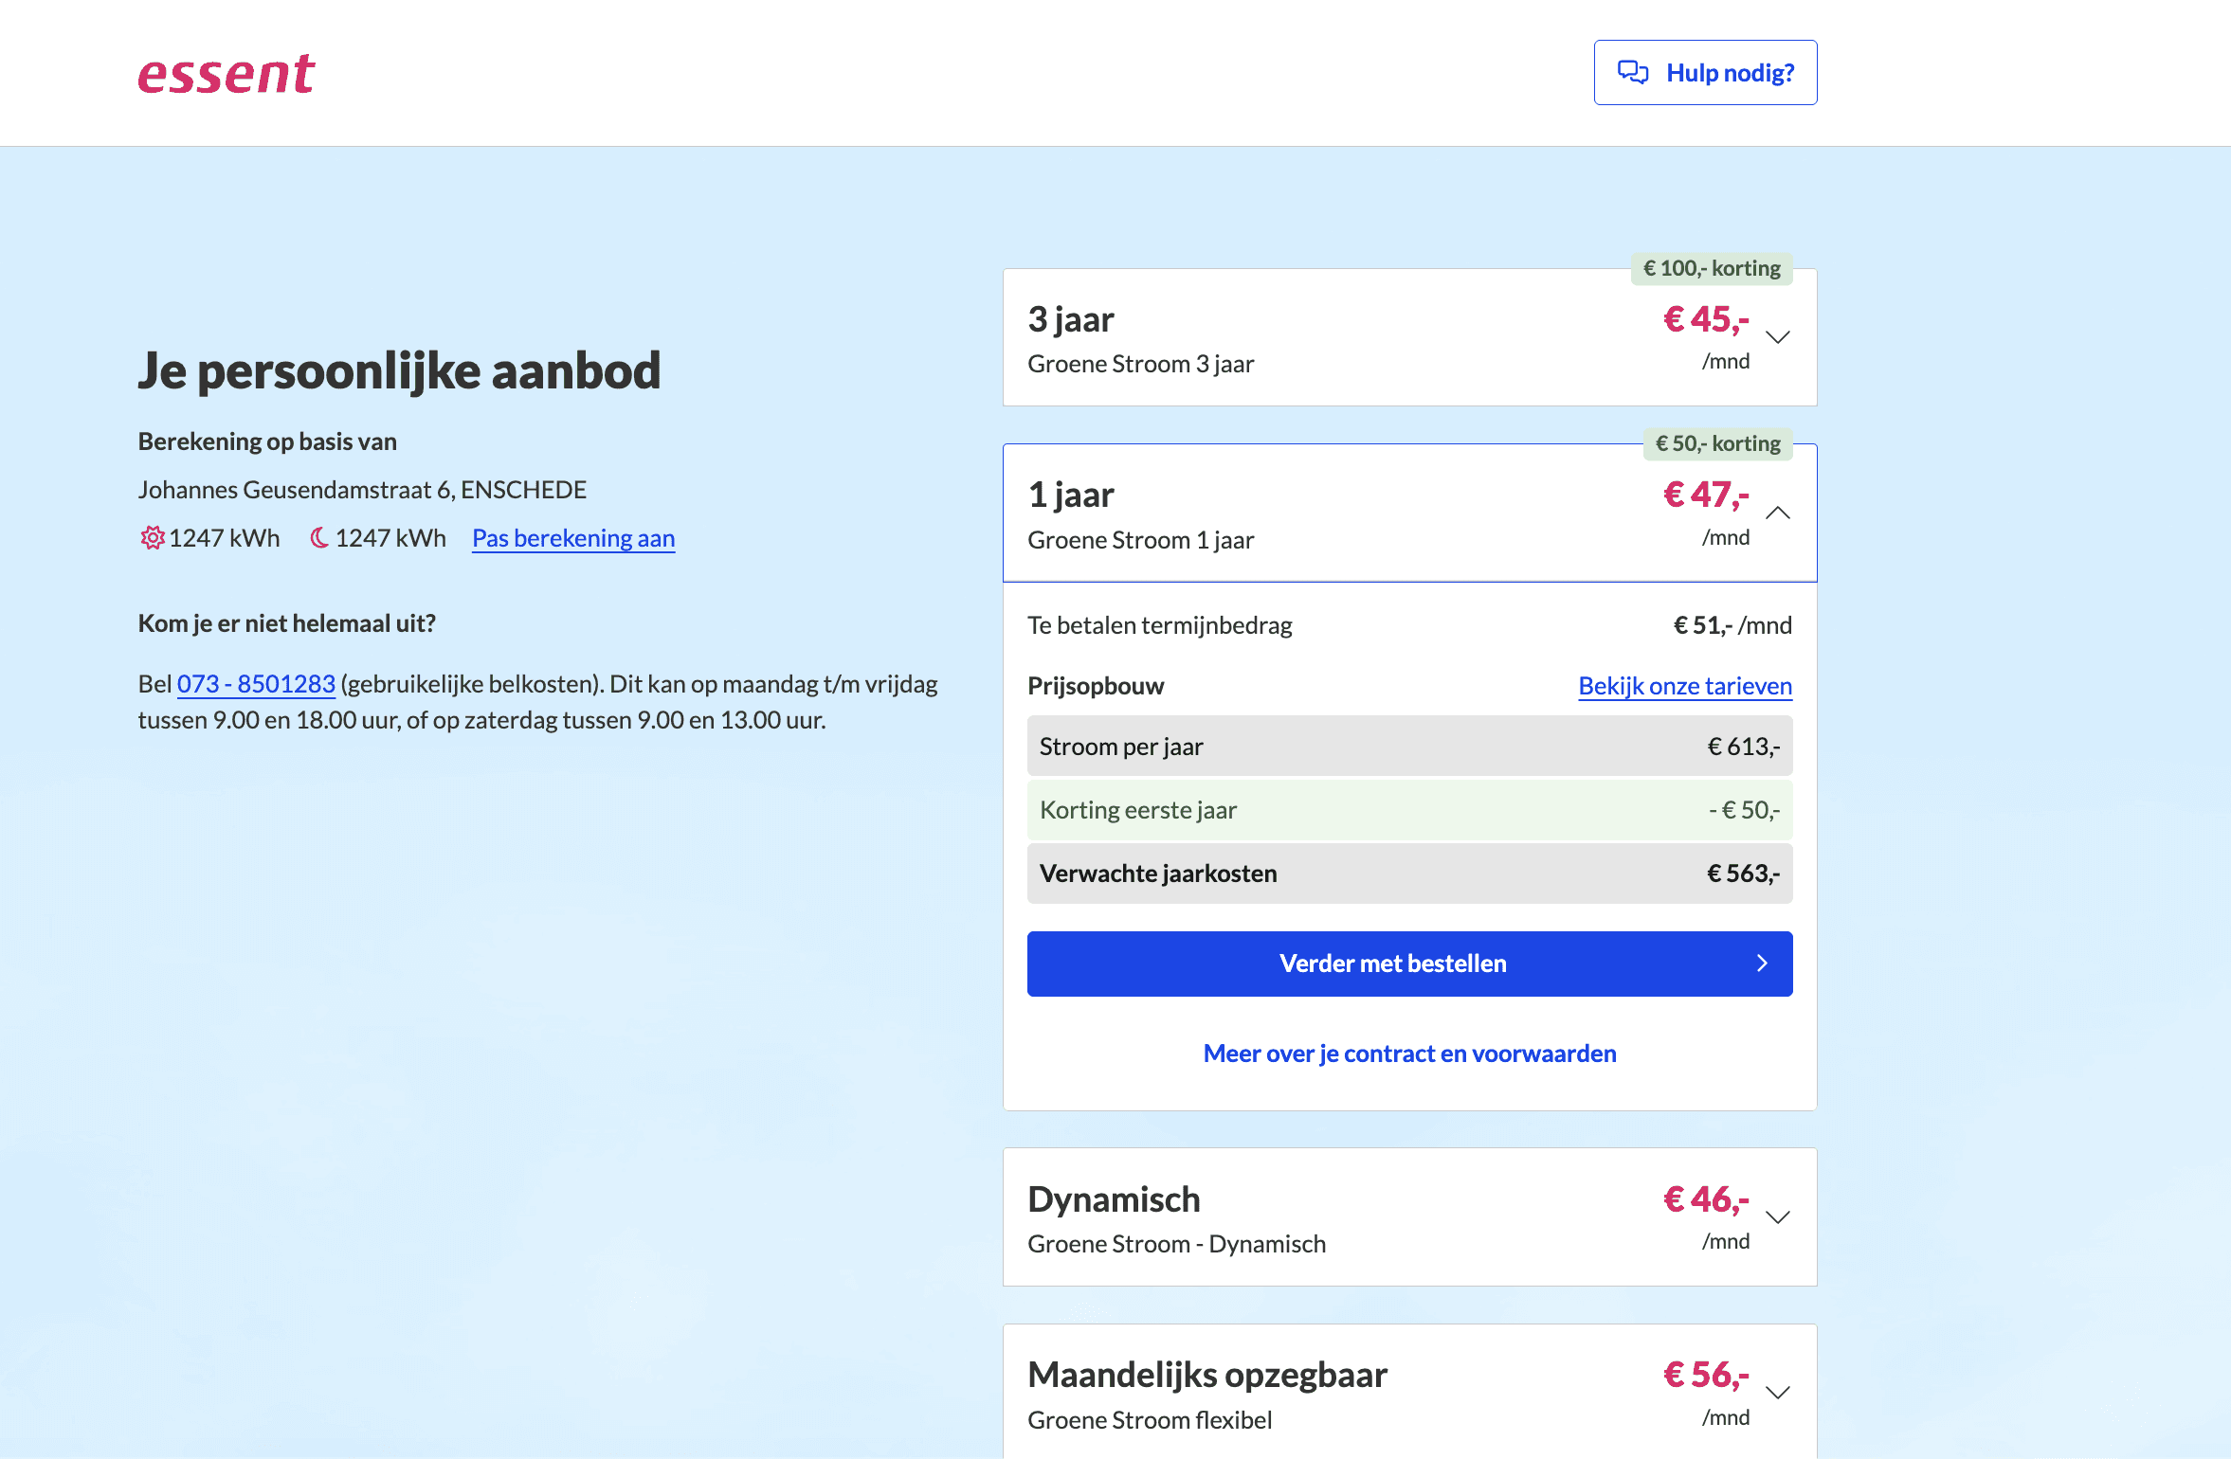Expand the Maandelijks opzegbaar chevron

pyautogui.click(x=1778, y=1393)
